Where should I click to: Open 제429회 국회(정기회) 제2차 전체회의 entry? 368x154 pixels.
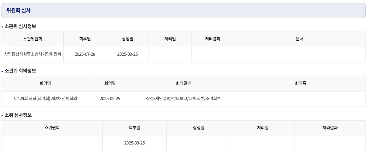coord(45,99)
